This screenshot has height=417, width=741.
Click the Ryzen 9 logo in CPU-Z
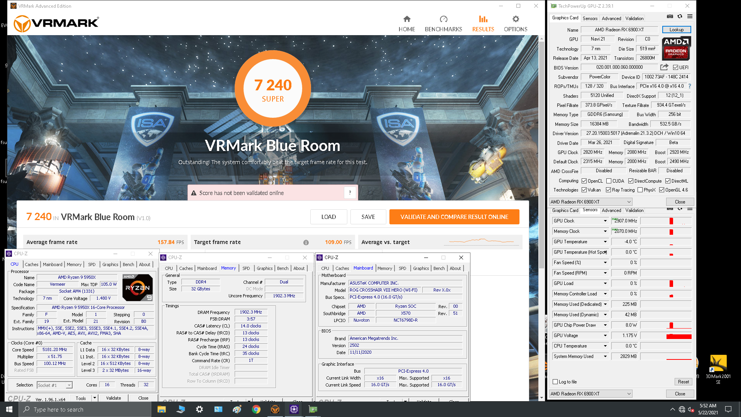coord(137,288)
